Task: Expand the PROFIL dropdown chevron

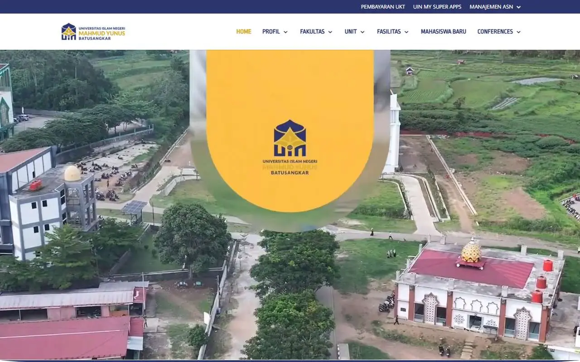Action: click(x=285, y=32)
